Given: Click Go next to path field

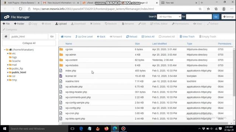Looking at the screenshot, I should 52,37.
